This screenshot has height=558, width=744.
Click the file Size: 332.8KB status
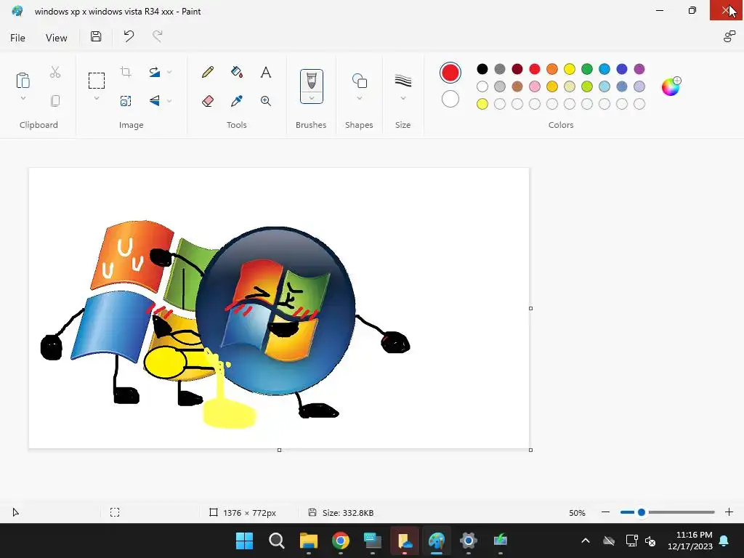coord(348,512)
